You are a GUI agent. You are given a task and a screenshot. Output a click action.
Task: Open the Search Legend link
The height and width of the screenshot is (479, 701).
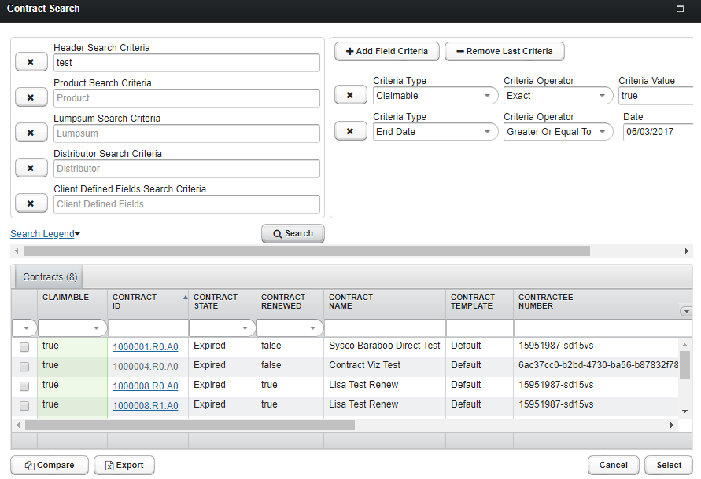(x=45, y=234)
